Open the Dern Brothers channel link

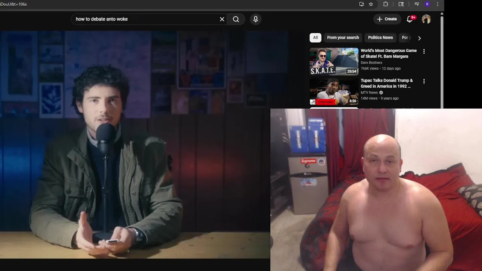pyautogui.click(x=371, y=63)
